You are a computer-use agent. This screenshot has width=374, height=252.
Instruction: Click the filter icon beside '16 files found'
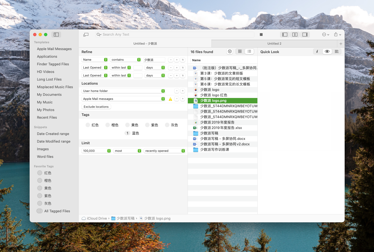point(229,51)
